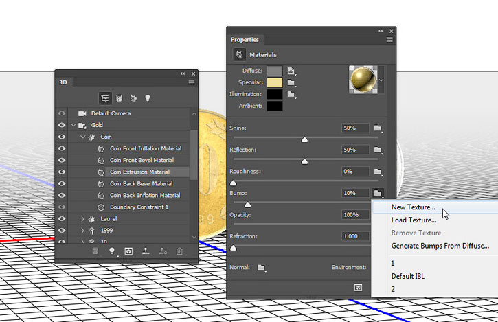Open the Normal texture folder icon
The width and height of the screenshot is (498, 322).
tap(261, 267)
